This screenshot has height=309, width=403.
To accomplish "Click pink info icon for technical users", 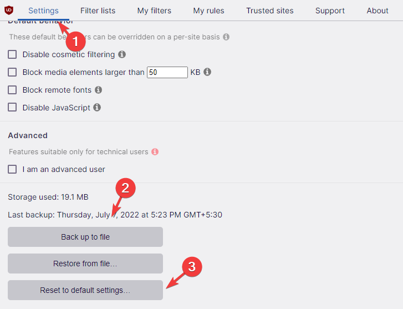I will [x=155, y=152].
